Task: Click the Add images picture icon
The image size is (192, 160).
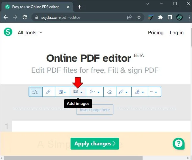Action: [x=76, y=91]
